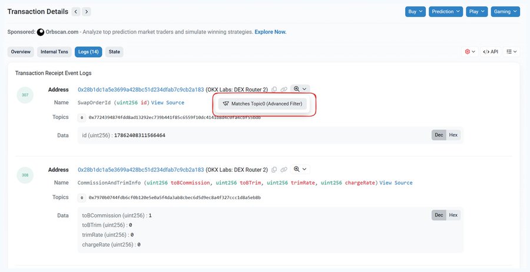Image resolution: width=530 pixels, height=272 pixels.
Task: Select Hex format for SwapOrderId data
Action: coord(453,135)
